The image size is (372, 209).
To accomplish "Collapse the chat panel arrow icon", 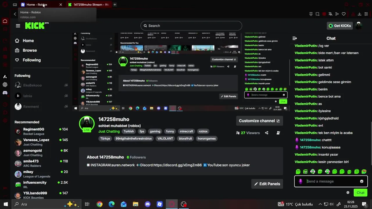I will pyautogui.click(x=295, y=38).
